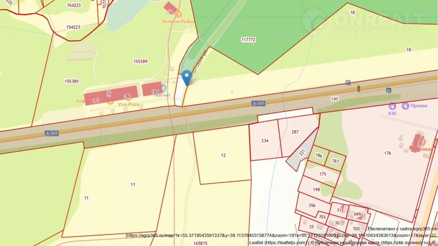
Task: Click the blue location marker pin
Action: (x=186, y=77)
